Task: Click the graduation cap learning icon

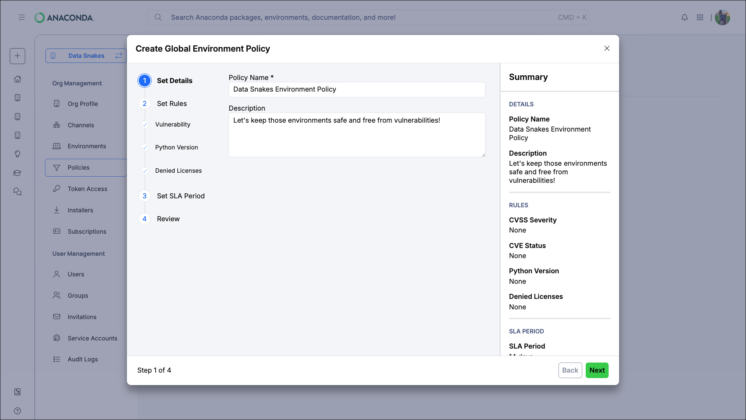Action: click(x=17, y=173)
